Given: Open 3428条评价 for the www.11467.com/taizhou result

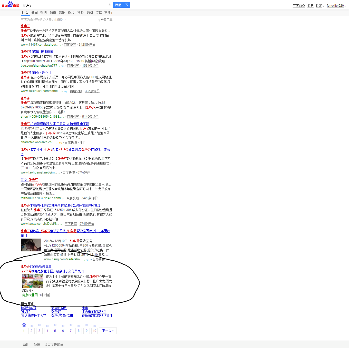Looking at the screenshot, I should (x=87, y=45).
